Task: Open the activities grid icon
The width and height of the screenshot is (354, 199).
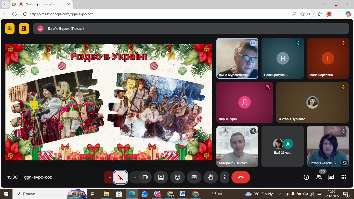Action: [343, 177]
